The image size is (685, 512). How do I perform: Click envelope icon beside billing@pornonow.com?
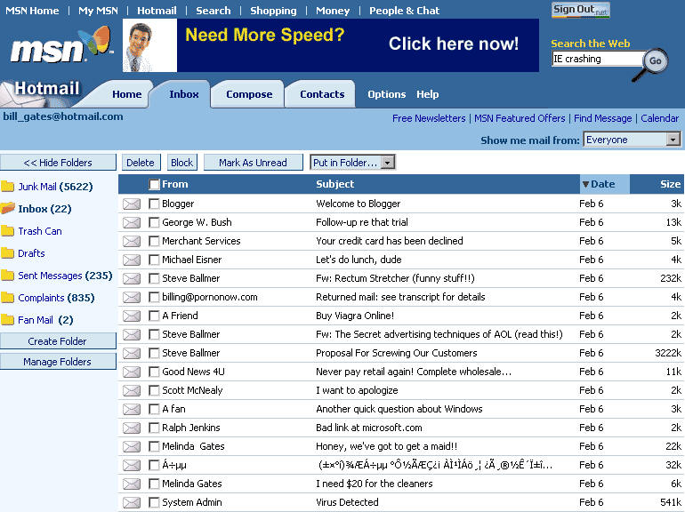click(132, 297)
